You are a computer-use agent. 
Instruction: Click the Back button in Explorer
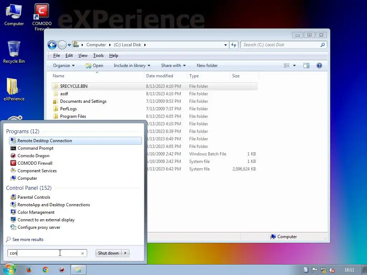52,45
